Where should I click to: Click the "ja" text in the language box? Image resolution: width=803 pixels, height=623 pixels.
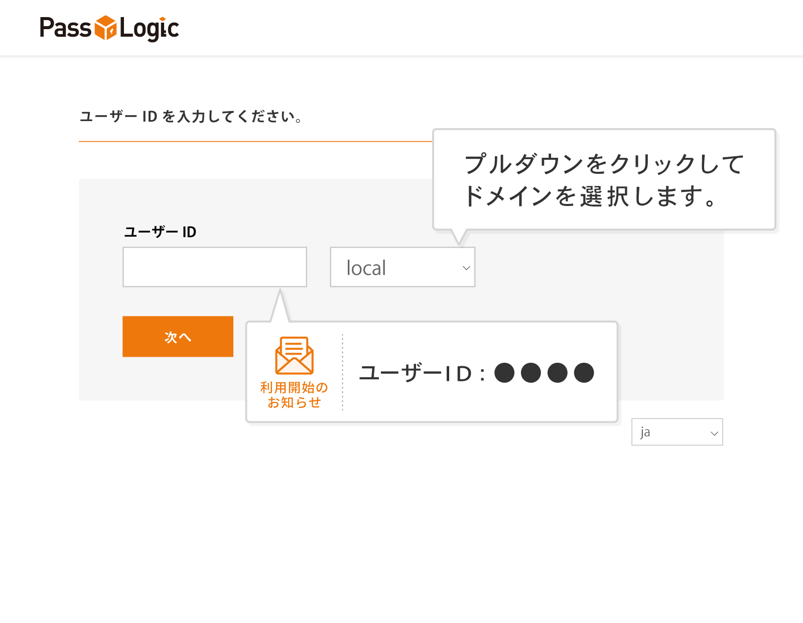tap(645, 432)
